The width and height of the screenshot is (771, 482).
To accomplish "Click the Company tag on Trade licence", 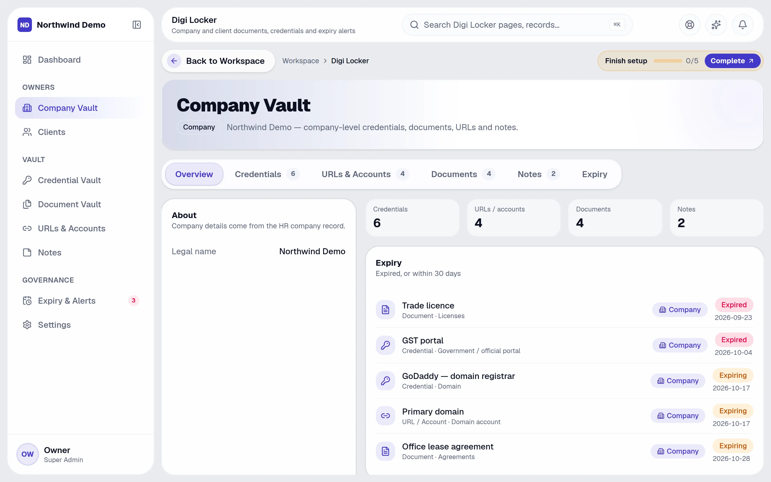I will coord(679,310).
